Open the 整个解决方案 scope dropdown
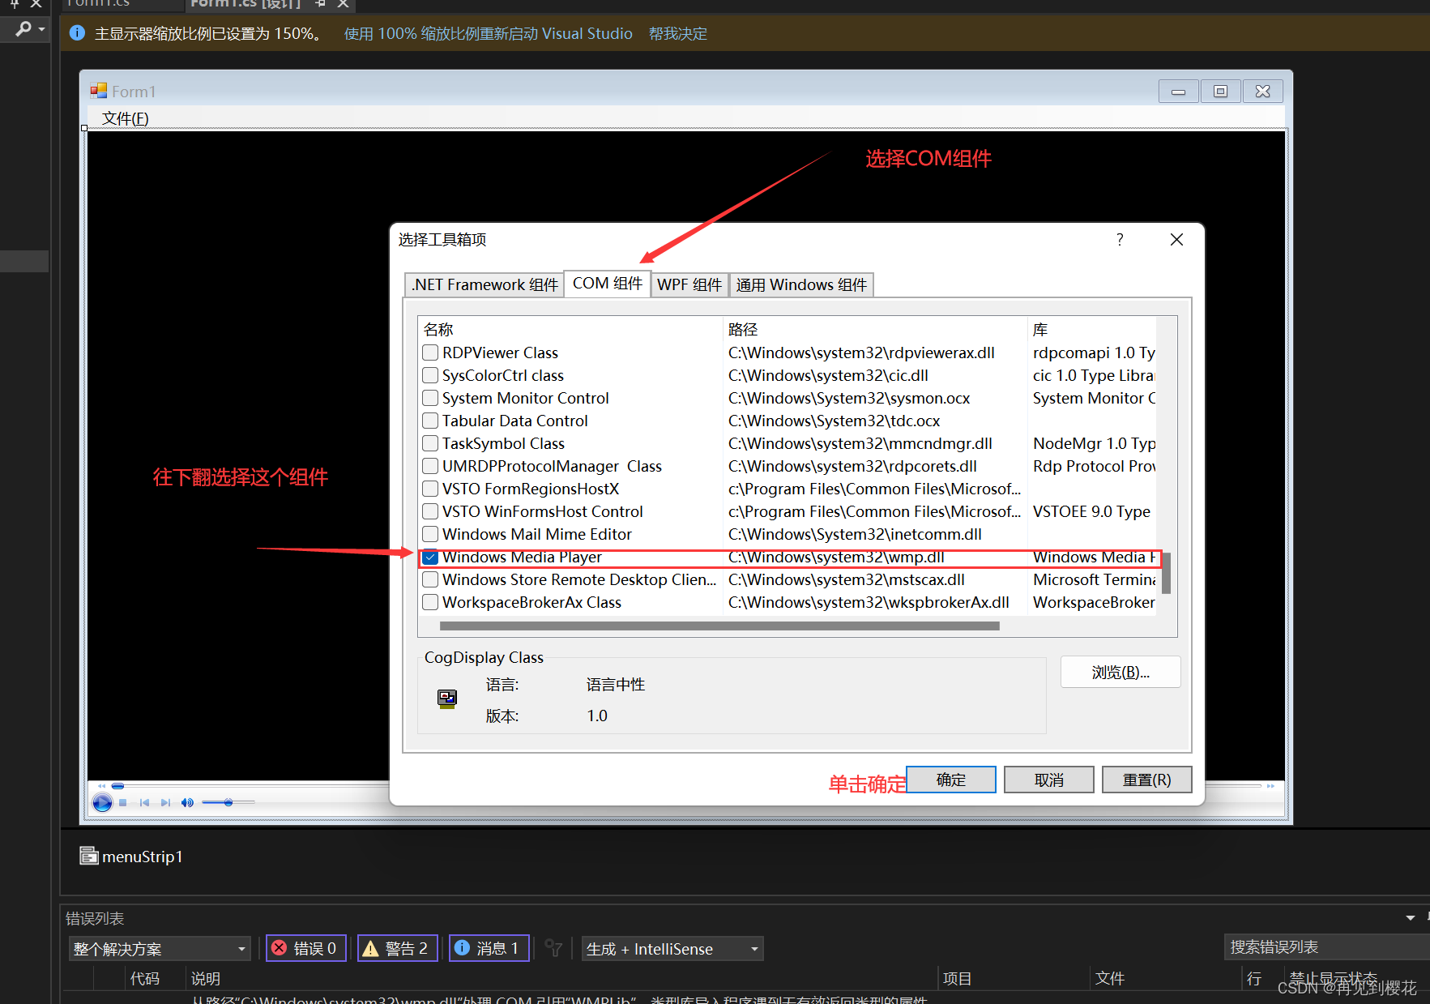 click(x=241, y=948)
